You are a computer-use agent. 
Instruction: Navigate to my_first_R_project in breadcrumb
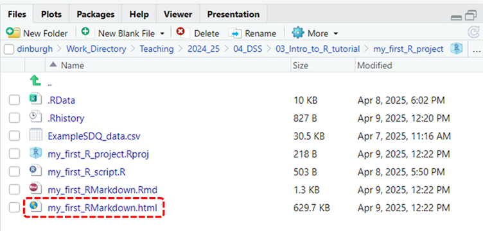point(408,49)
